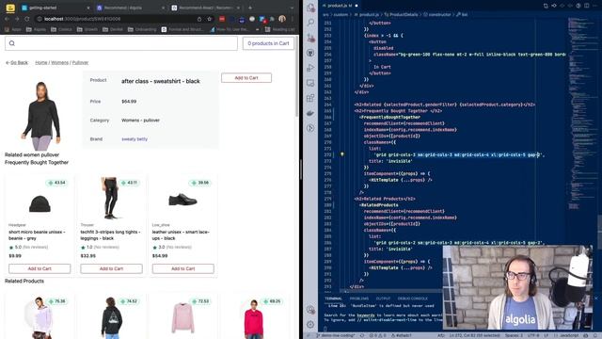
Task: Open Chrome three-dot menu
Action: pos(293,19)
